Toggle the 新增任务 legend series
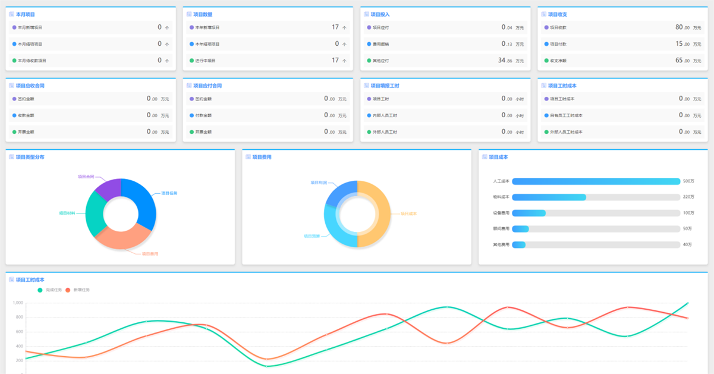 [x=77, y=290]
